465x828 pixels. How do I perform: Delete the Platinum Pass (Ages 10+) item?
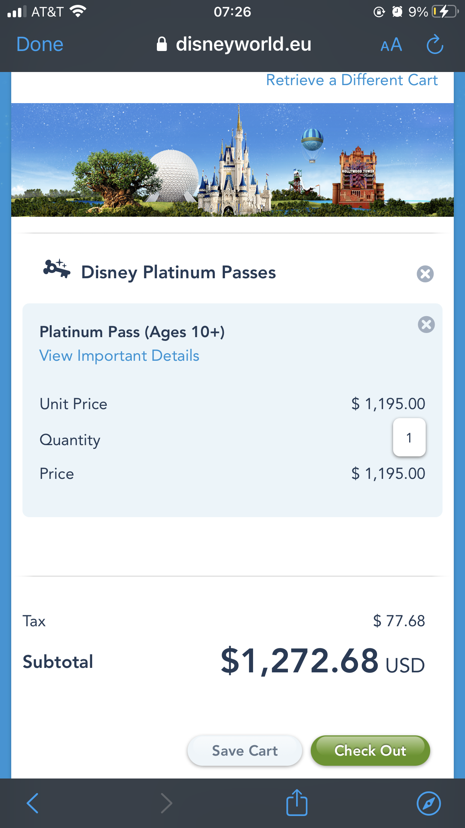point(426,324)
